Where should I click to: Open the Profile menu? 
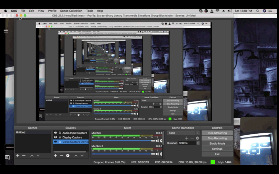52,11
